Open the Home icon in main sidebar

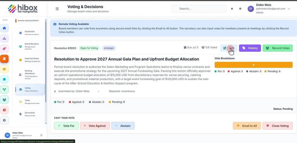pos(4,28)
